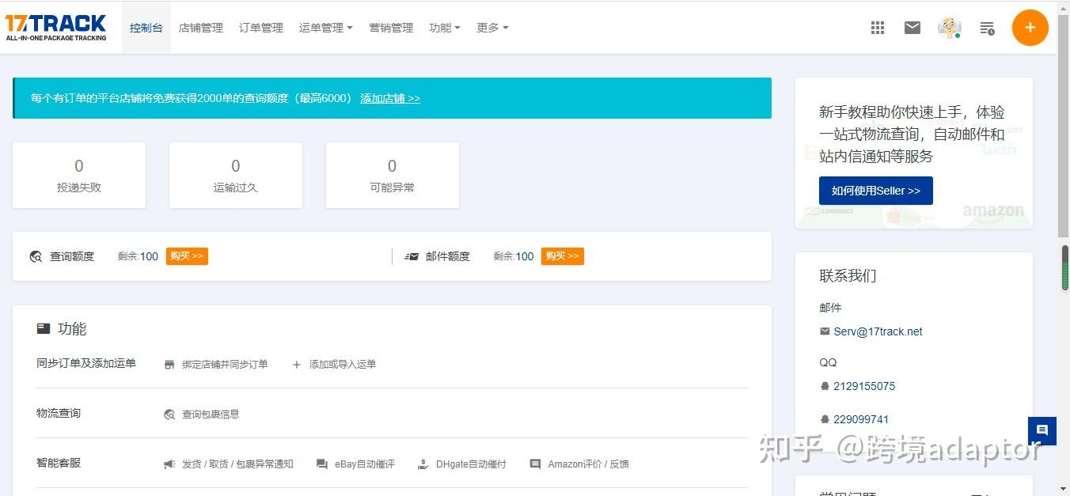Screen dimensions: 1070x496
Task: Open the 店铺管理 menu item
Action: click(200, 27)
